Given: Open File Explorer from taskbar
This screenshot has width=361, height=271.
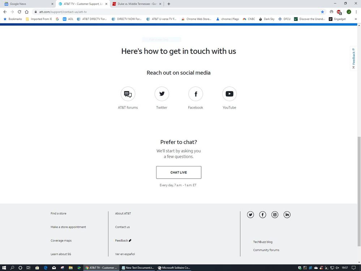Looking at the screenshot, I should [71, 267].
